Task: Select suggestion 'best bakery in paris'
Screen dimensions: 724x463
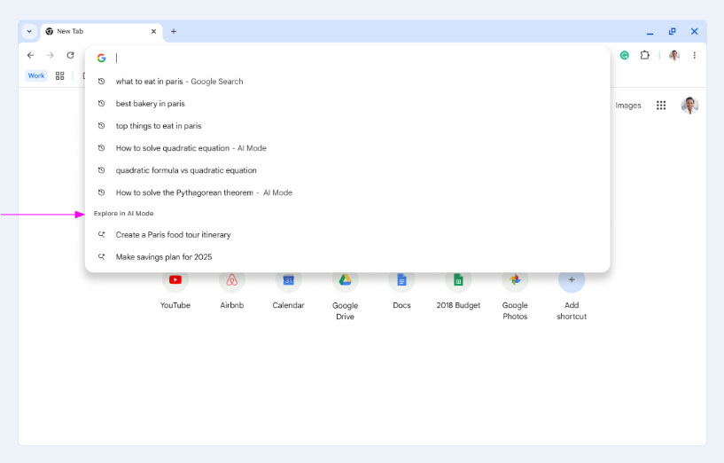Action: coord(347,104)
